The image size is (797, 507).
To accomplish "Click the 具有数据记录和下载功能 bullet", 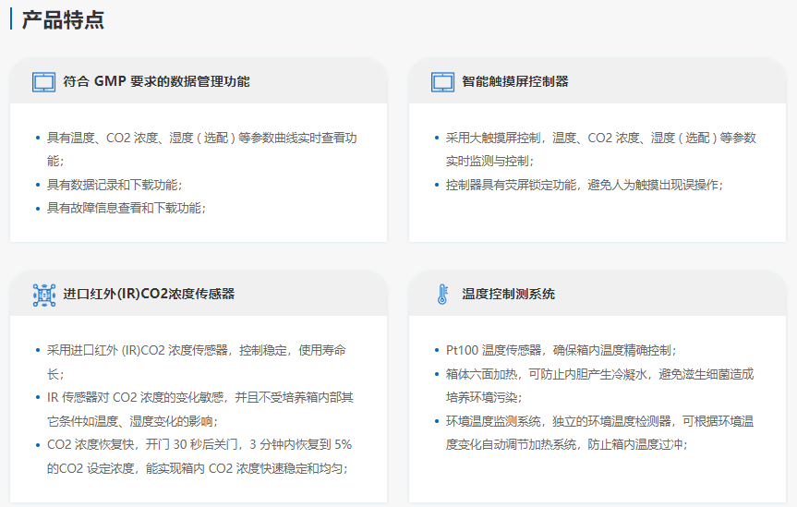I will click(x=115, y=185).
